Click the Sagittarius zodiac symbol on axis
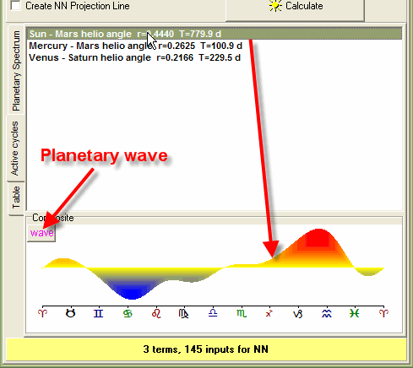The image size is (413, 368). pyautogui.click(x=269, y=313)
